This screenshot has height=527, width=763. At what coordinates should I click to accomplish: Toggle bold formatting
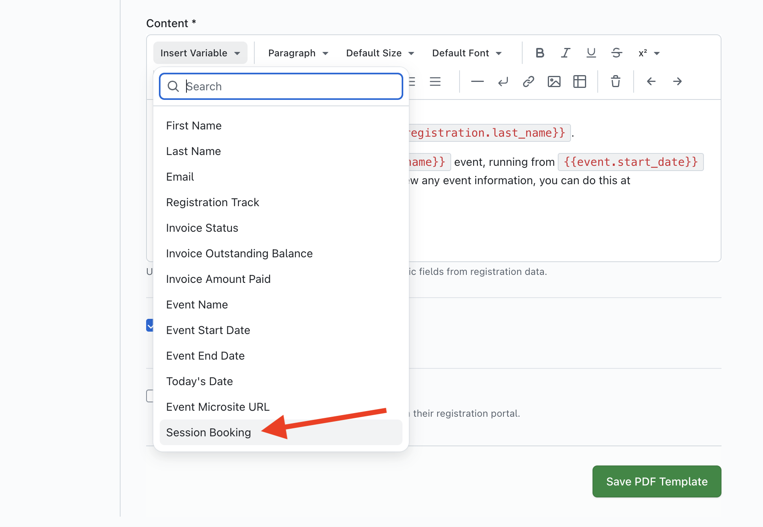click(x=540, y=53)
